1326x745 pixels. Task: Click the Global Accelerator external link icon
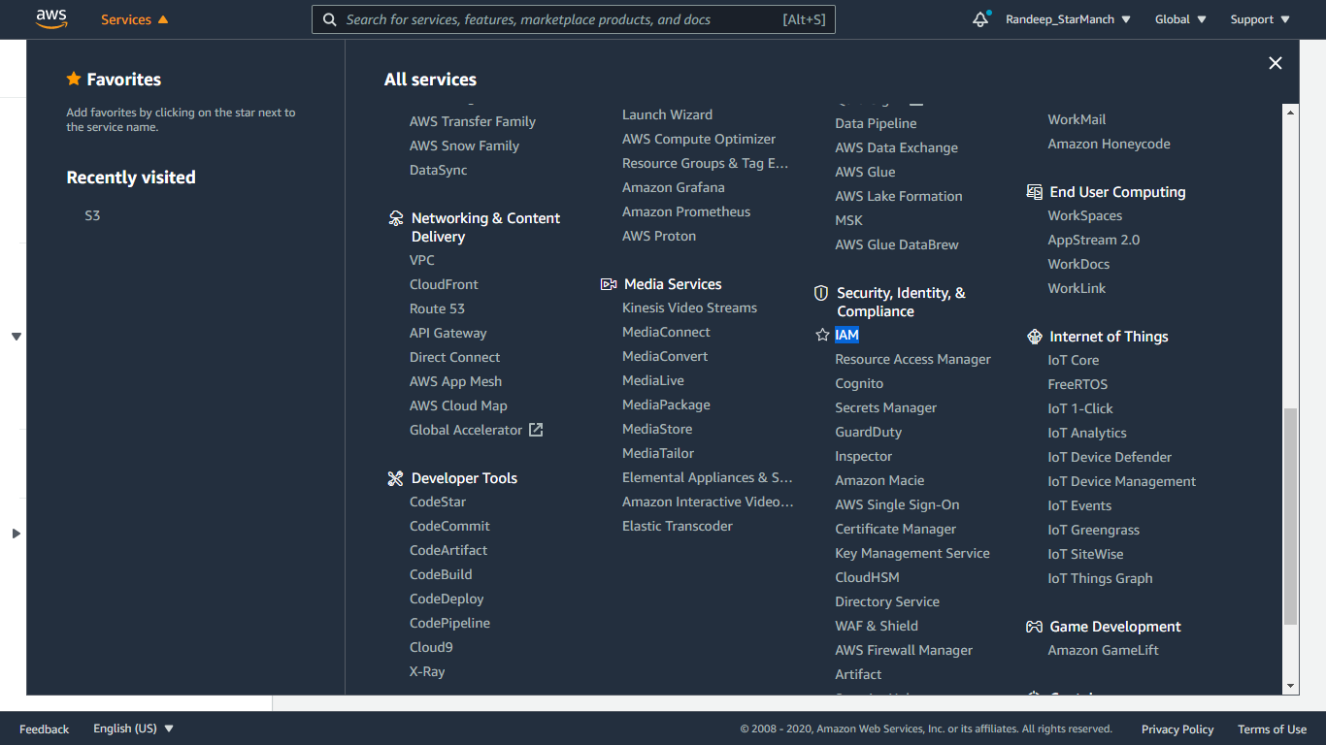(536, 430)
